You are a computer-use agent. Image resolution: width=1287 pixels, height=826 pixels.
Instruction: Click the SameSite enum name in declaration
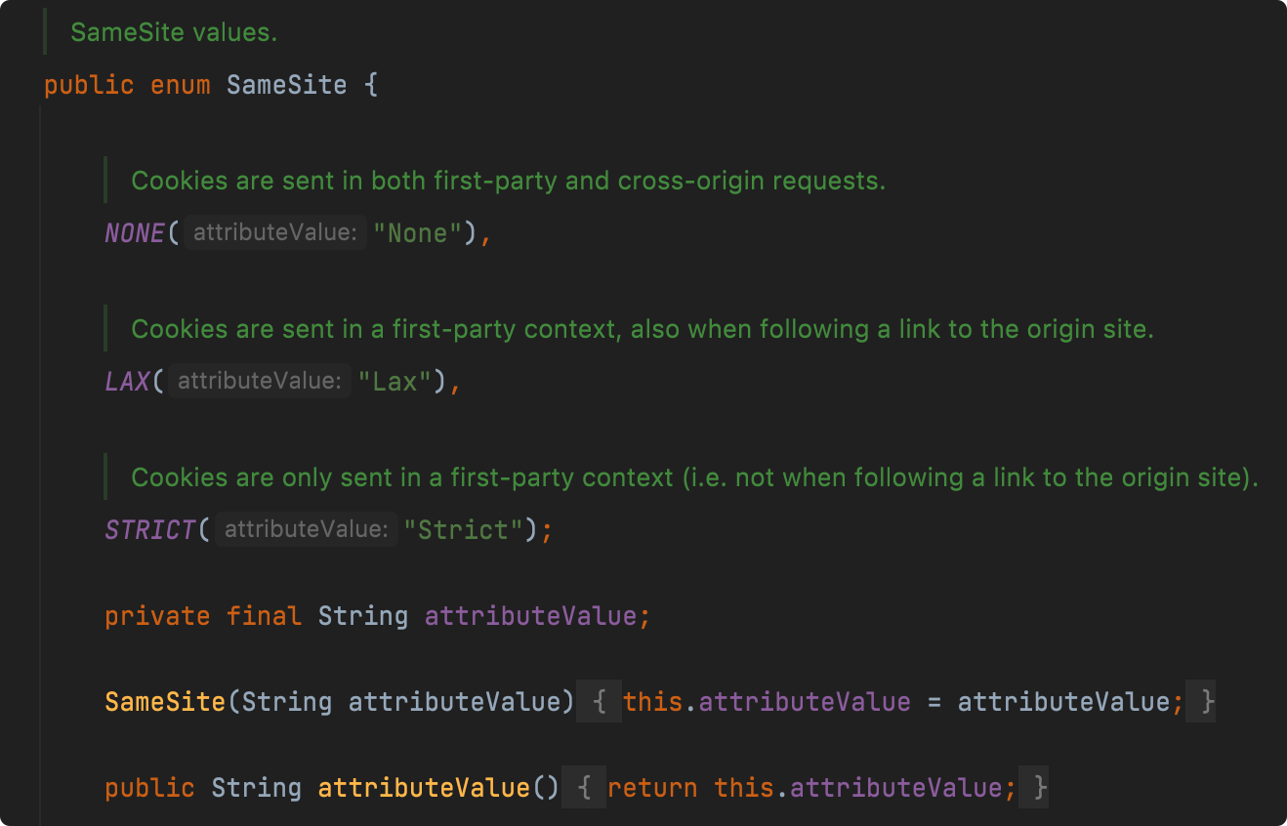[x=286, y=85]
